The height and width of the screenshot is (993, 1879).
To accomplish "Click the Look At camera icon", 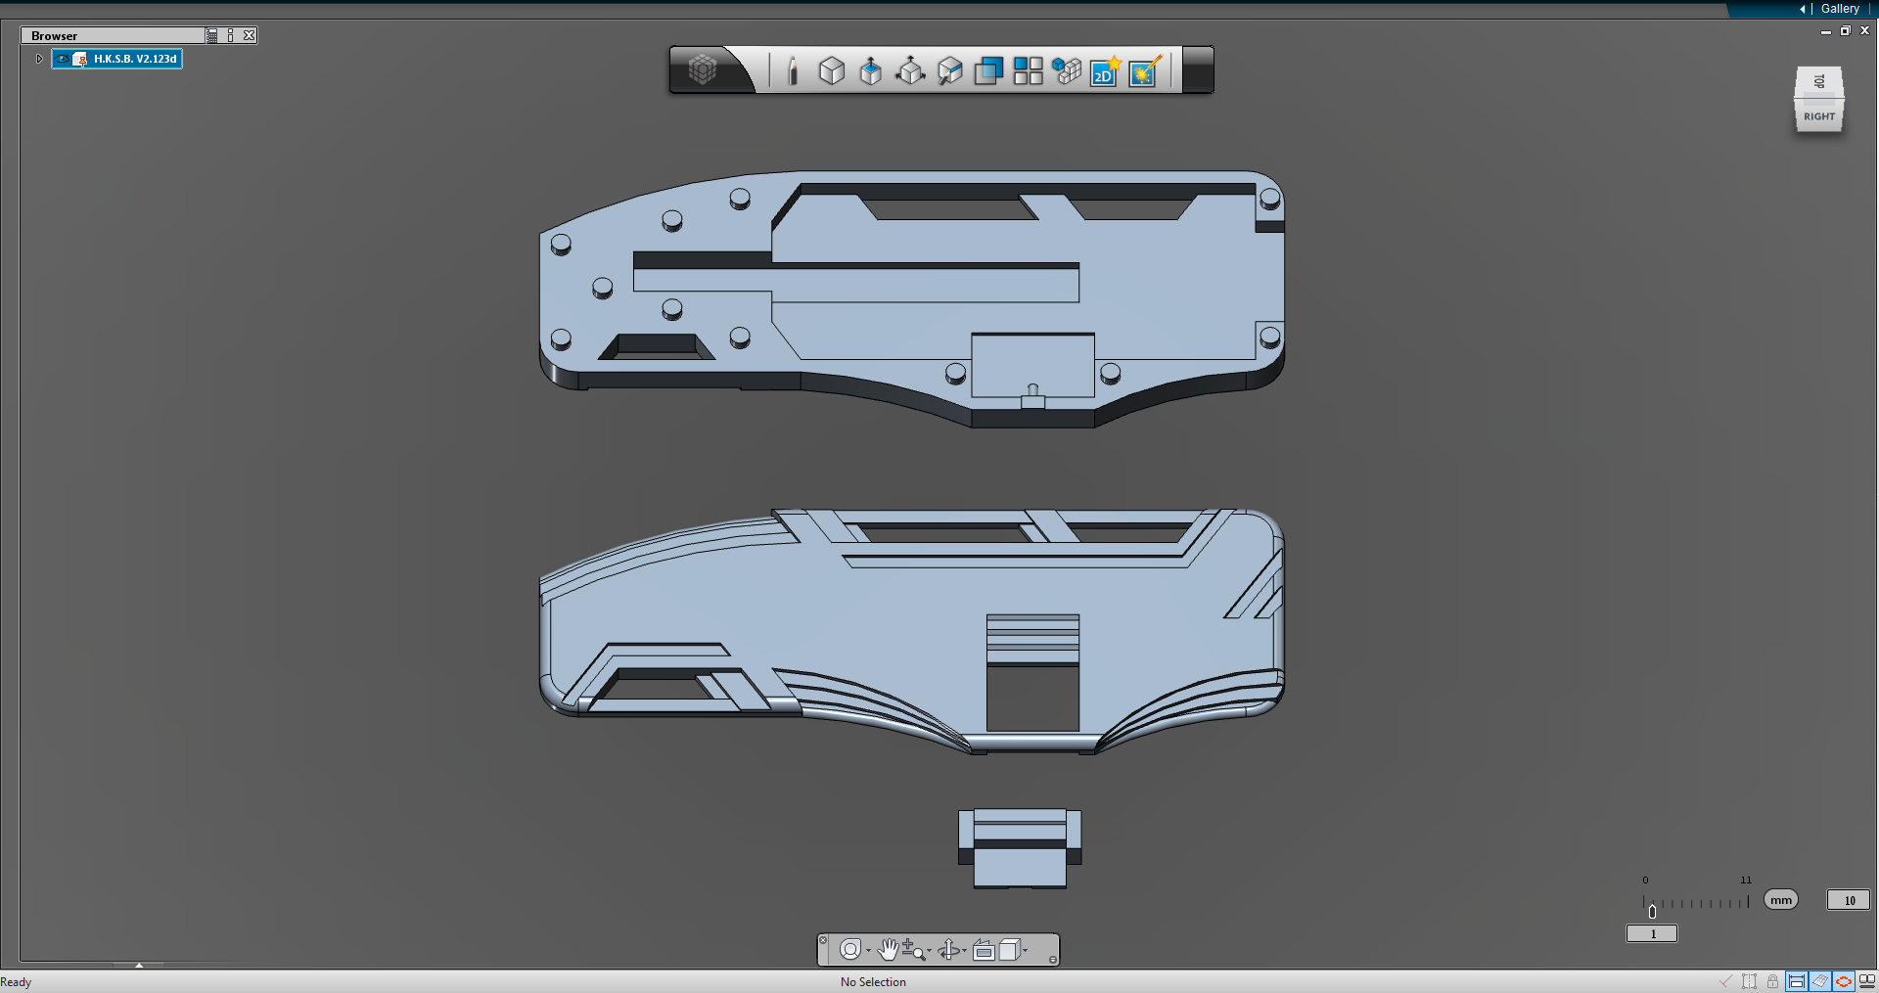I will coord(985,950).
